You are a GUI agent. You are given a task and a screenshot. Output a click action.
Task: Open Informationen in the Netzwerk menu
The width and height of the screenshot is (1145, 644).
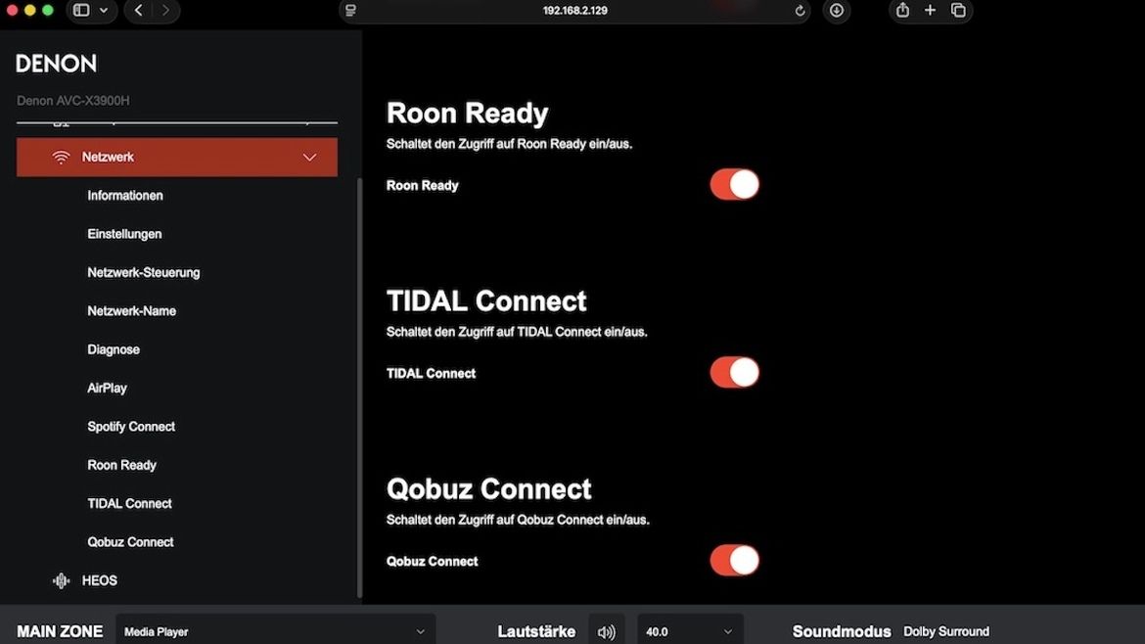tap(125, 196)
